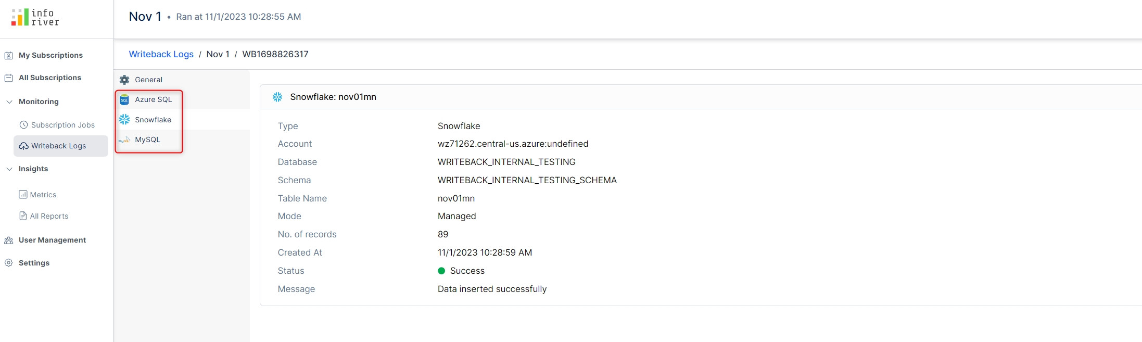
Task: Open the Writeback Logs breadcrumb link
Action: click(x=161, y=54)
